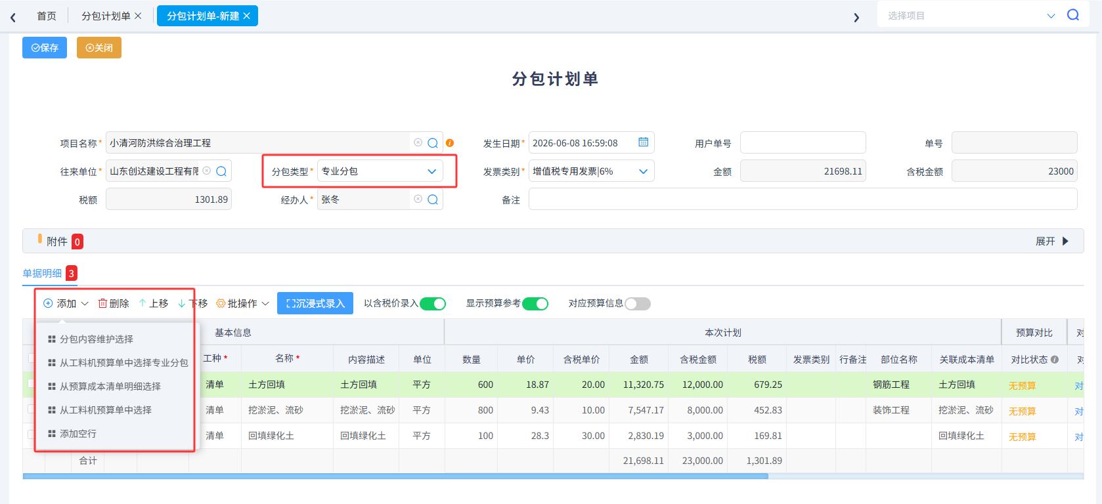Click the 删除 delete button in detail toolbar

tap(114, 303)
